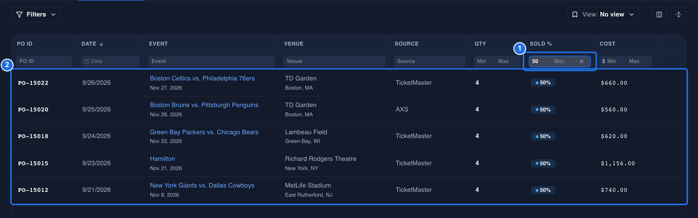Click cost $740.00

coord(614,190)
